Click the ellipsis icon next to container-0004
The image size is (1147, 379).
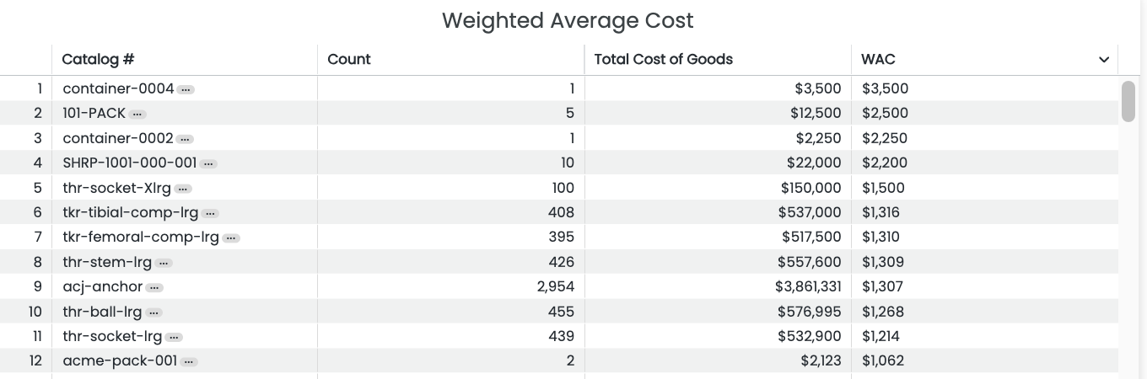point(186,89)
